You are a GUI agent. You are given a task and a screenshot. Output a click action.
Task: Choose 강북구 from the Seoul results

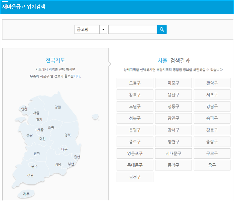[x=135, y=95]
